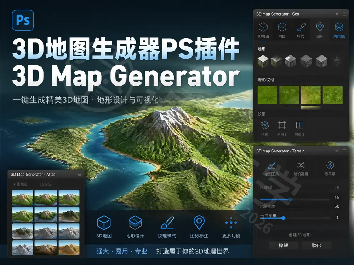The height and width of the screenshot is (265, 354).
Task: Choose the 随机高度 shuffle tool
Action: [301, 169]
